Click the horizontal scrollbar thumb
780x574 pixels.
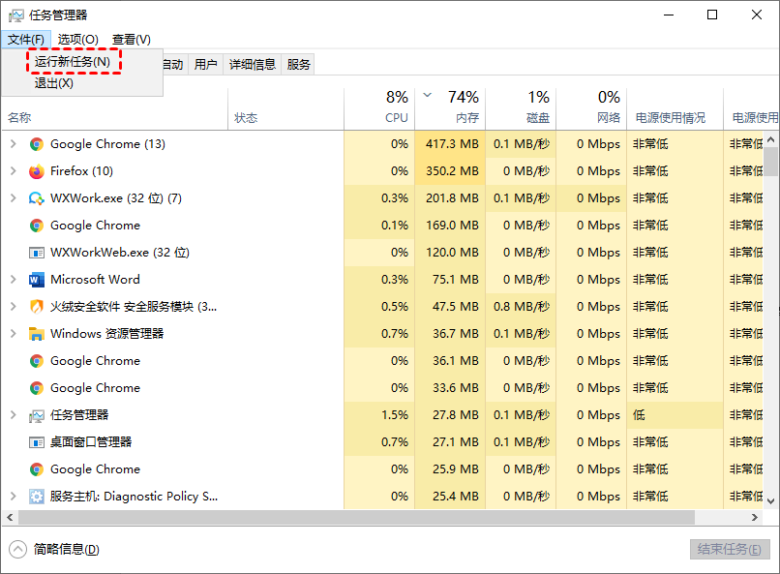click(356, 517)
